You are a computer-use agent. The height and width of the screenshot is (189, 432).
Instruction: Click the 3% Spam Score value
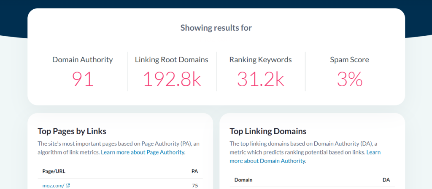(349, 79)
